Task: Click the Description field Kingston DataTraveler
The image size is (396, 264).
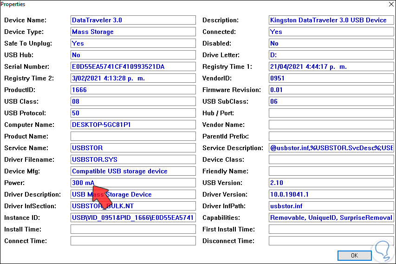Action: 331,20
